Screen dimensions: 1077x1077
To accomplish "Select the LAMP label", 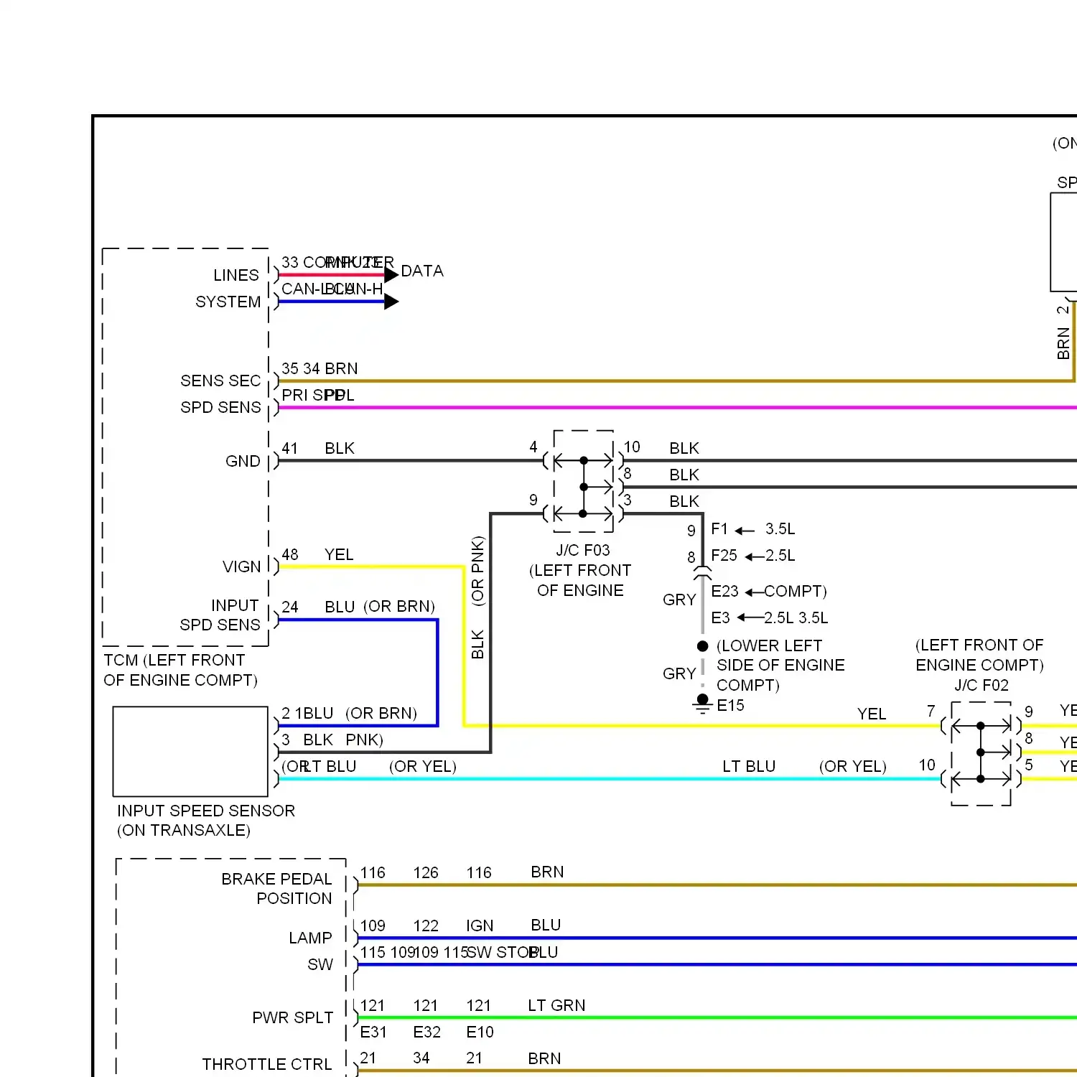I will pyautogui.click(x=310, y=938).
